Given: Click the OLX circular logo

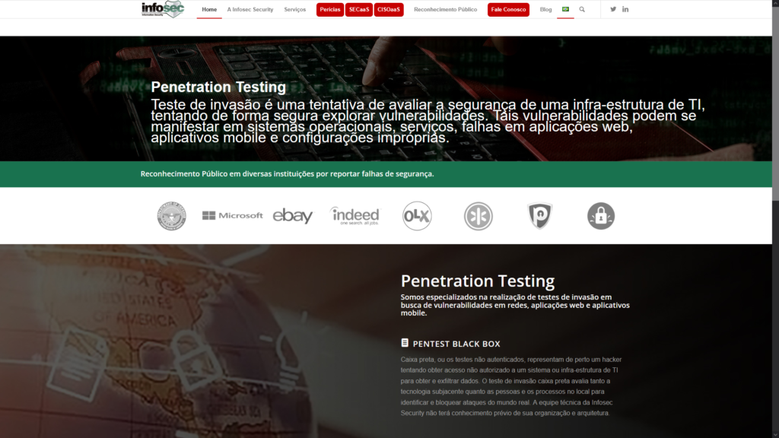Looking at the screenshot, I should [417, 216].
